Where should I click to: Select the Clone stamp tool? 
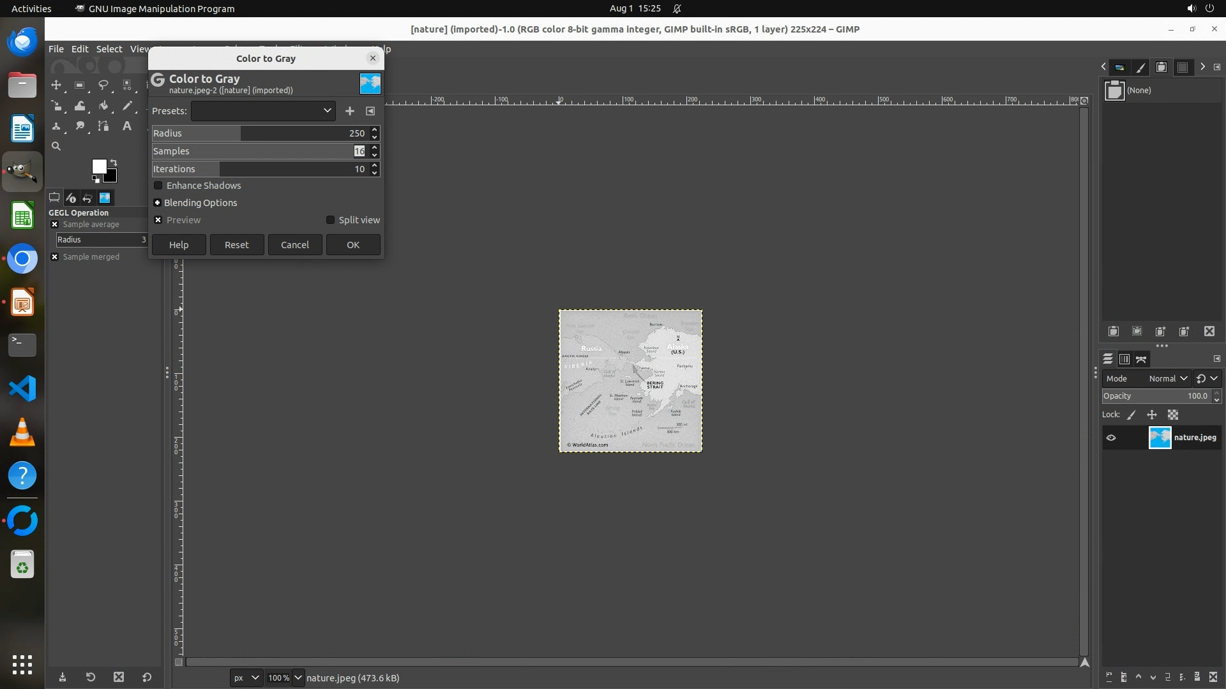[x=56, y=126]
